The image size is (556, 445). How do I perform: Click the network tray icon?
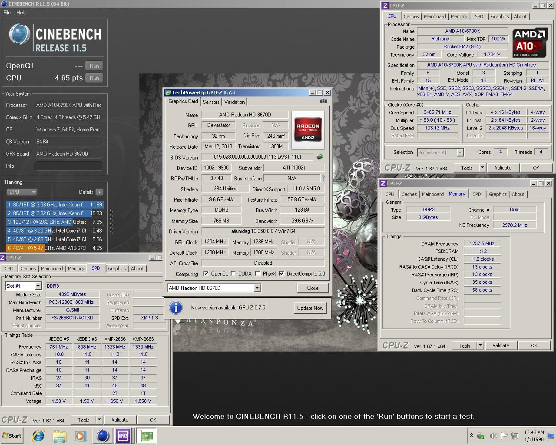click(515, 436)
